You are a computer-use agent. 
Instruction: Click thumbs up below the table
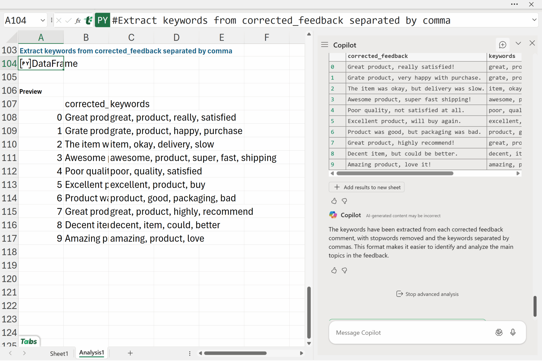pos(334,201)
